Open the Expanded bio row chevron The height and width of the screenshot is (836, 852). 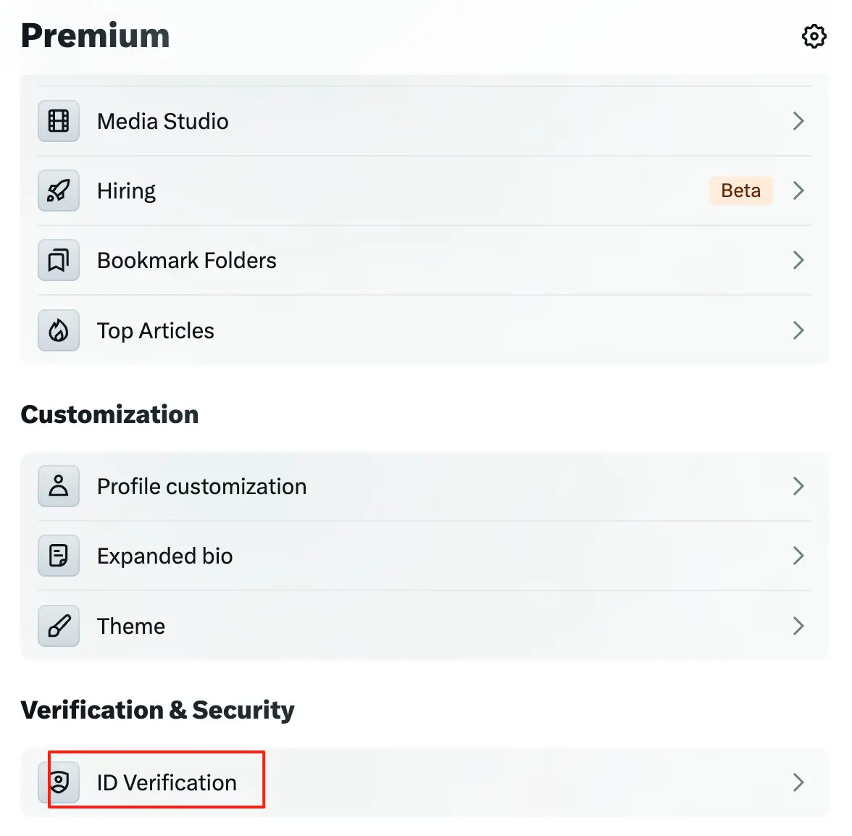[798, 556]
